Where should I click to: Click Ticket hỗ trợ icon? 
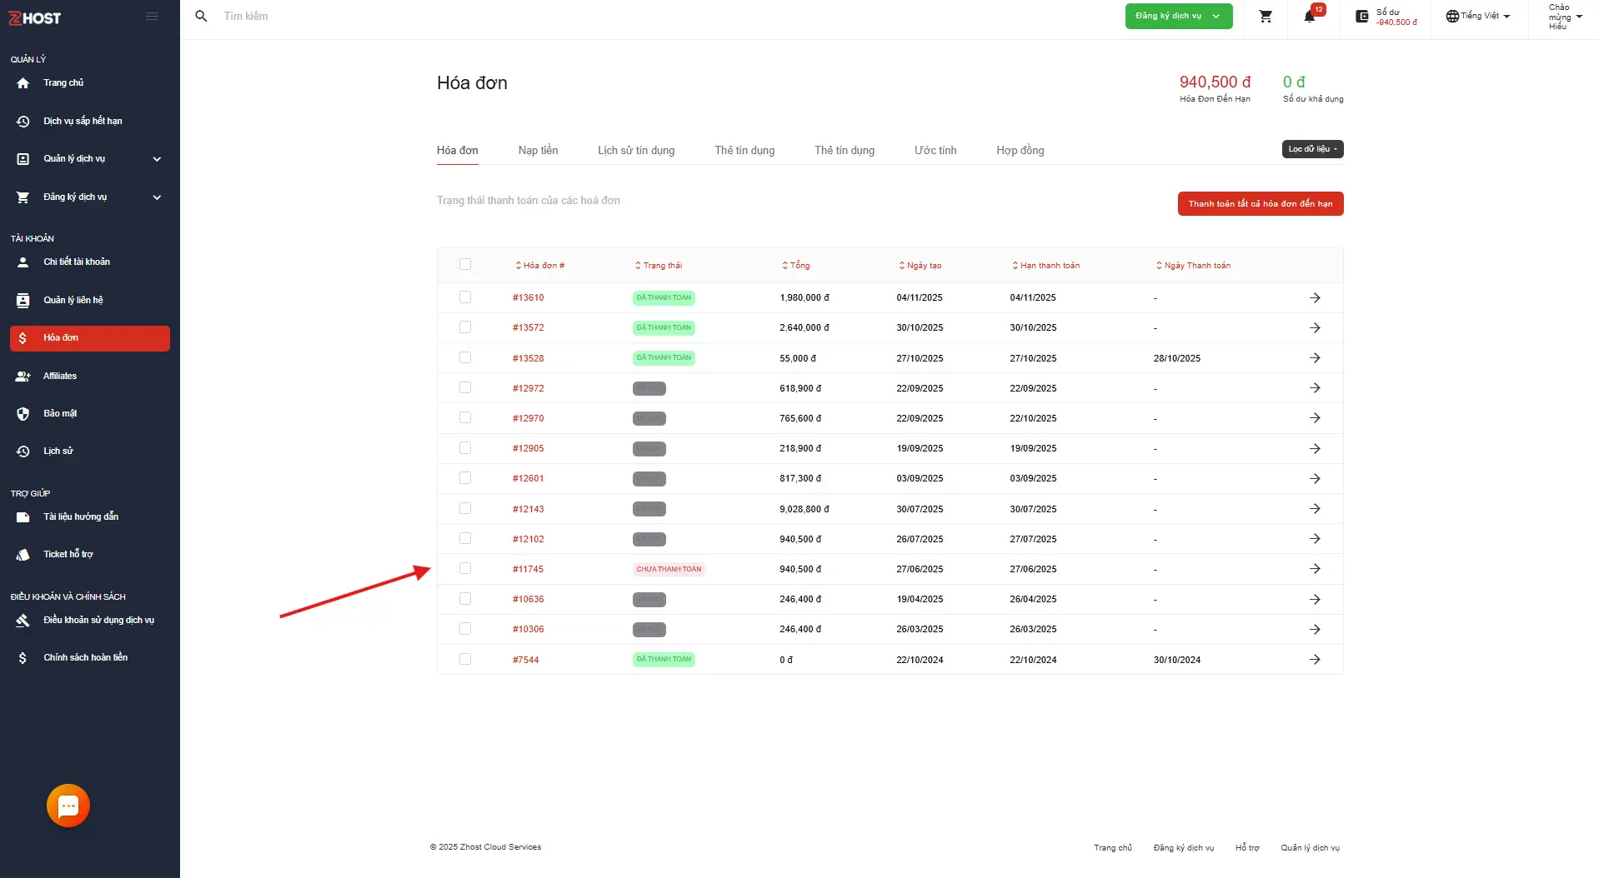tap(23, 555)
